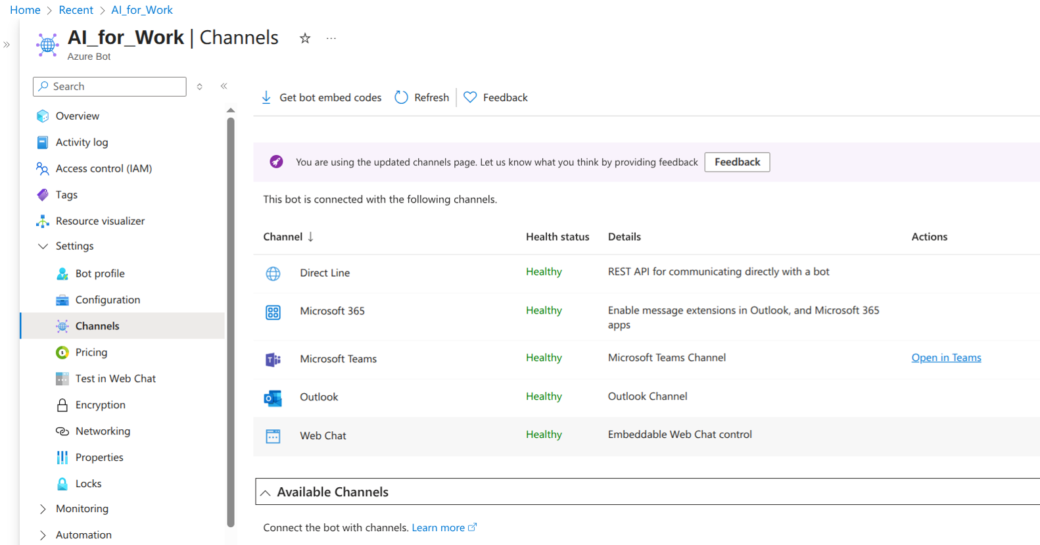Screen dimensions: 1040x545
Task: Click the Outlook channel icon
Action: [x=273, y=398]
